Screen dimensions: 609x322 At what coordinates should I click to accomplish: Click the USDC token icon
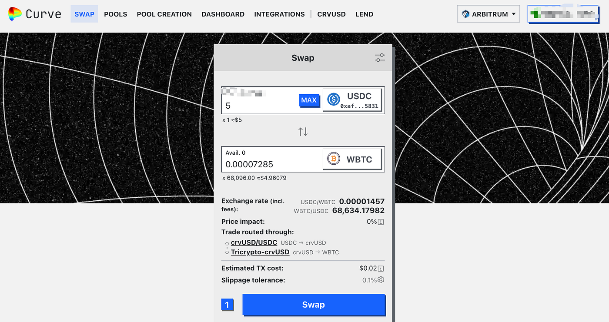coord(333,100)
